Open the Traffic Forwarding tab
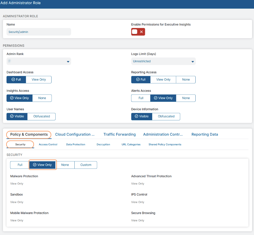Viewport: 254px width, 235px height. [x=119, y=134]
